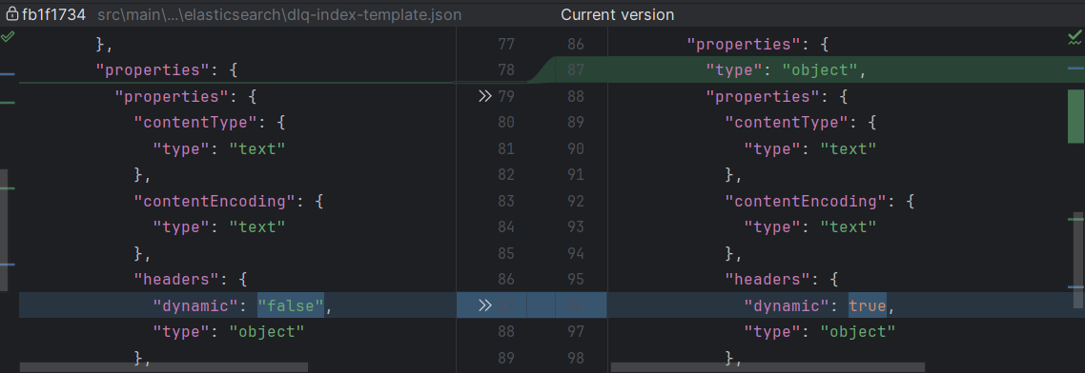Click the right pane horizontal scrollbar

click(768, 367)
